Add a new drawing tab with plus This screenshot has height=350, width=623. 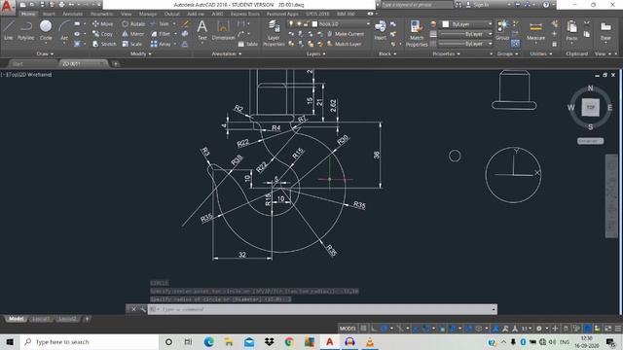[116, 63]
